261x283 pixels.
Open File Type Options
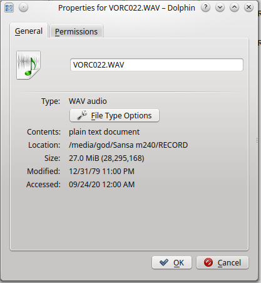coord(115,115)
